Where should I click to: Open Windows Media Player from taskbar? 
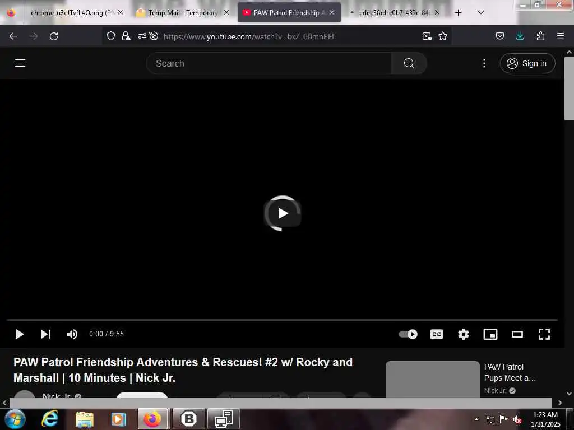pyautogui.click(x=118, y=419)
